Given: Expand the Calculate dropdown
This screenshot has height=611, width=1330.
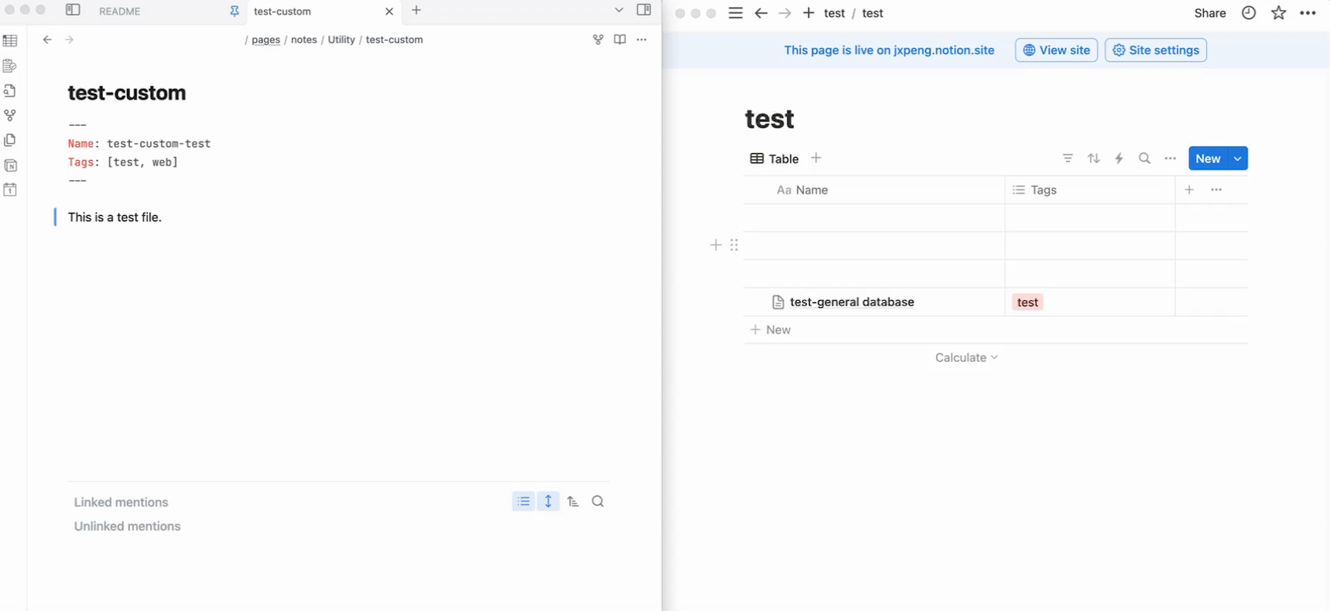Looking at the screenshot, I should point(966,357).
